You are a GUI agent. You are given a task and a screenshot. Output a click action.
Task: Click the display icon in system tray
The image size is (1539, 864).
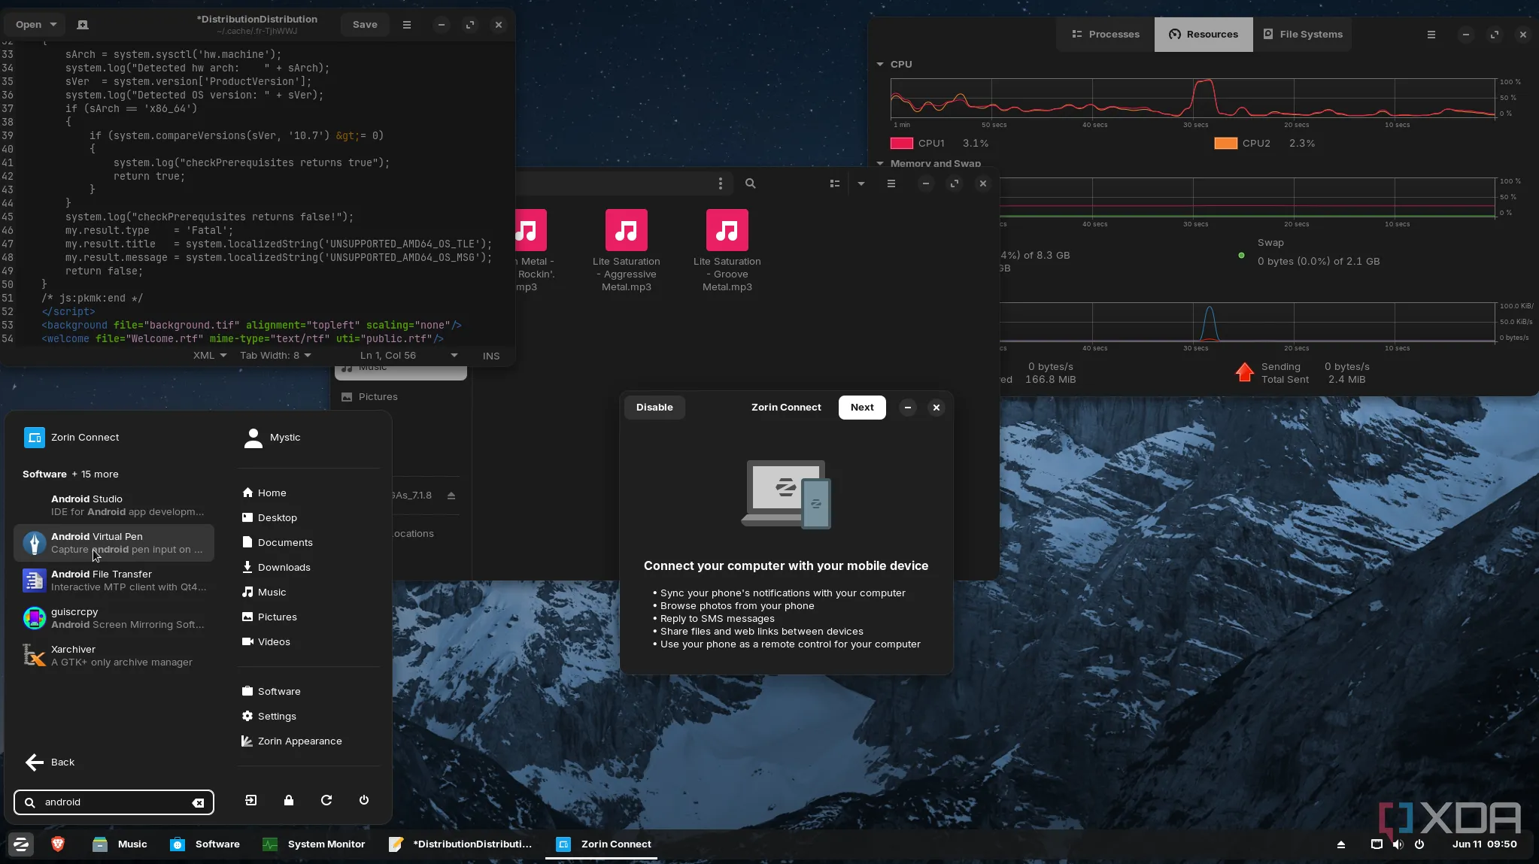(x=1377, y=844)
